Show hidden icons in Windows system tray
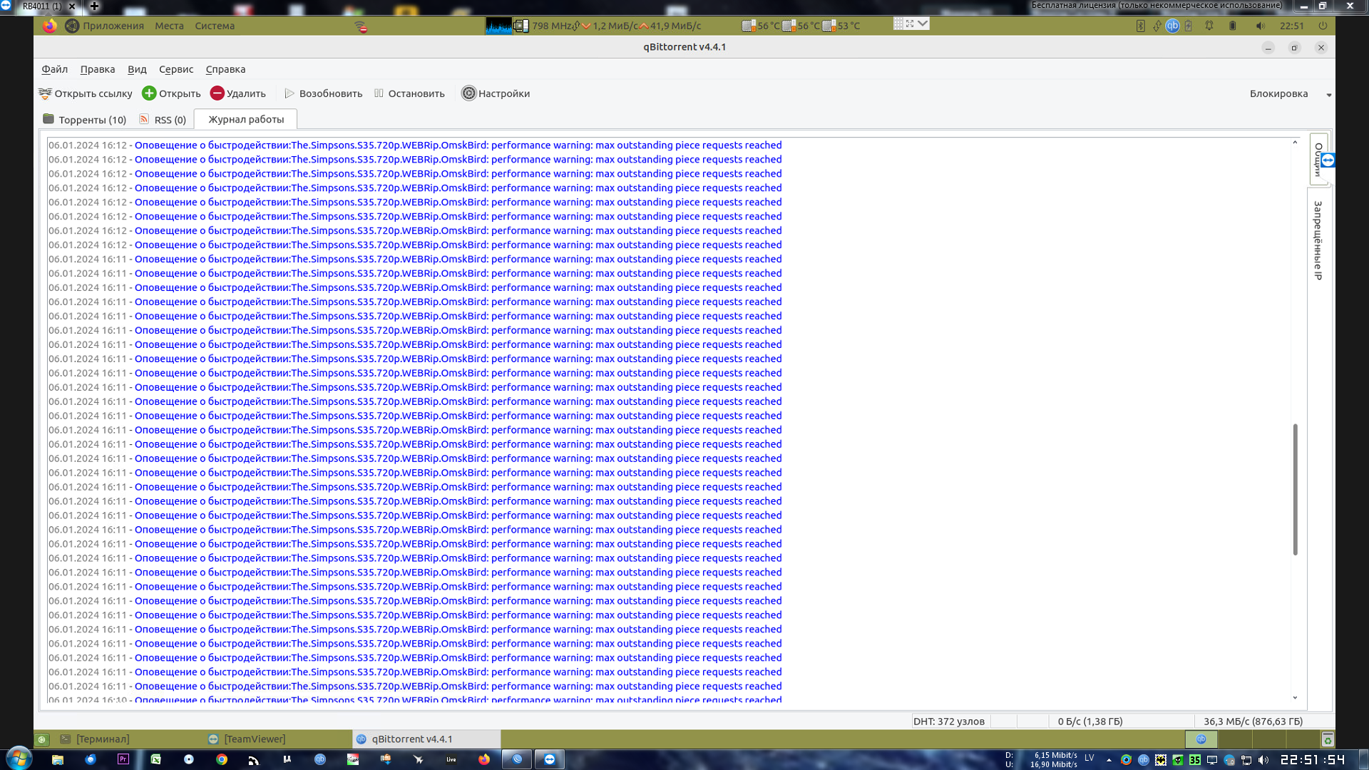This screenshot has width=1369, height=770. click(1109, 760)
